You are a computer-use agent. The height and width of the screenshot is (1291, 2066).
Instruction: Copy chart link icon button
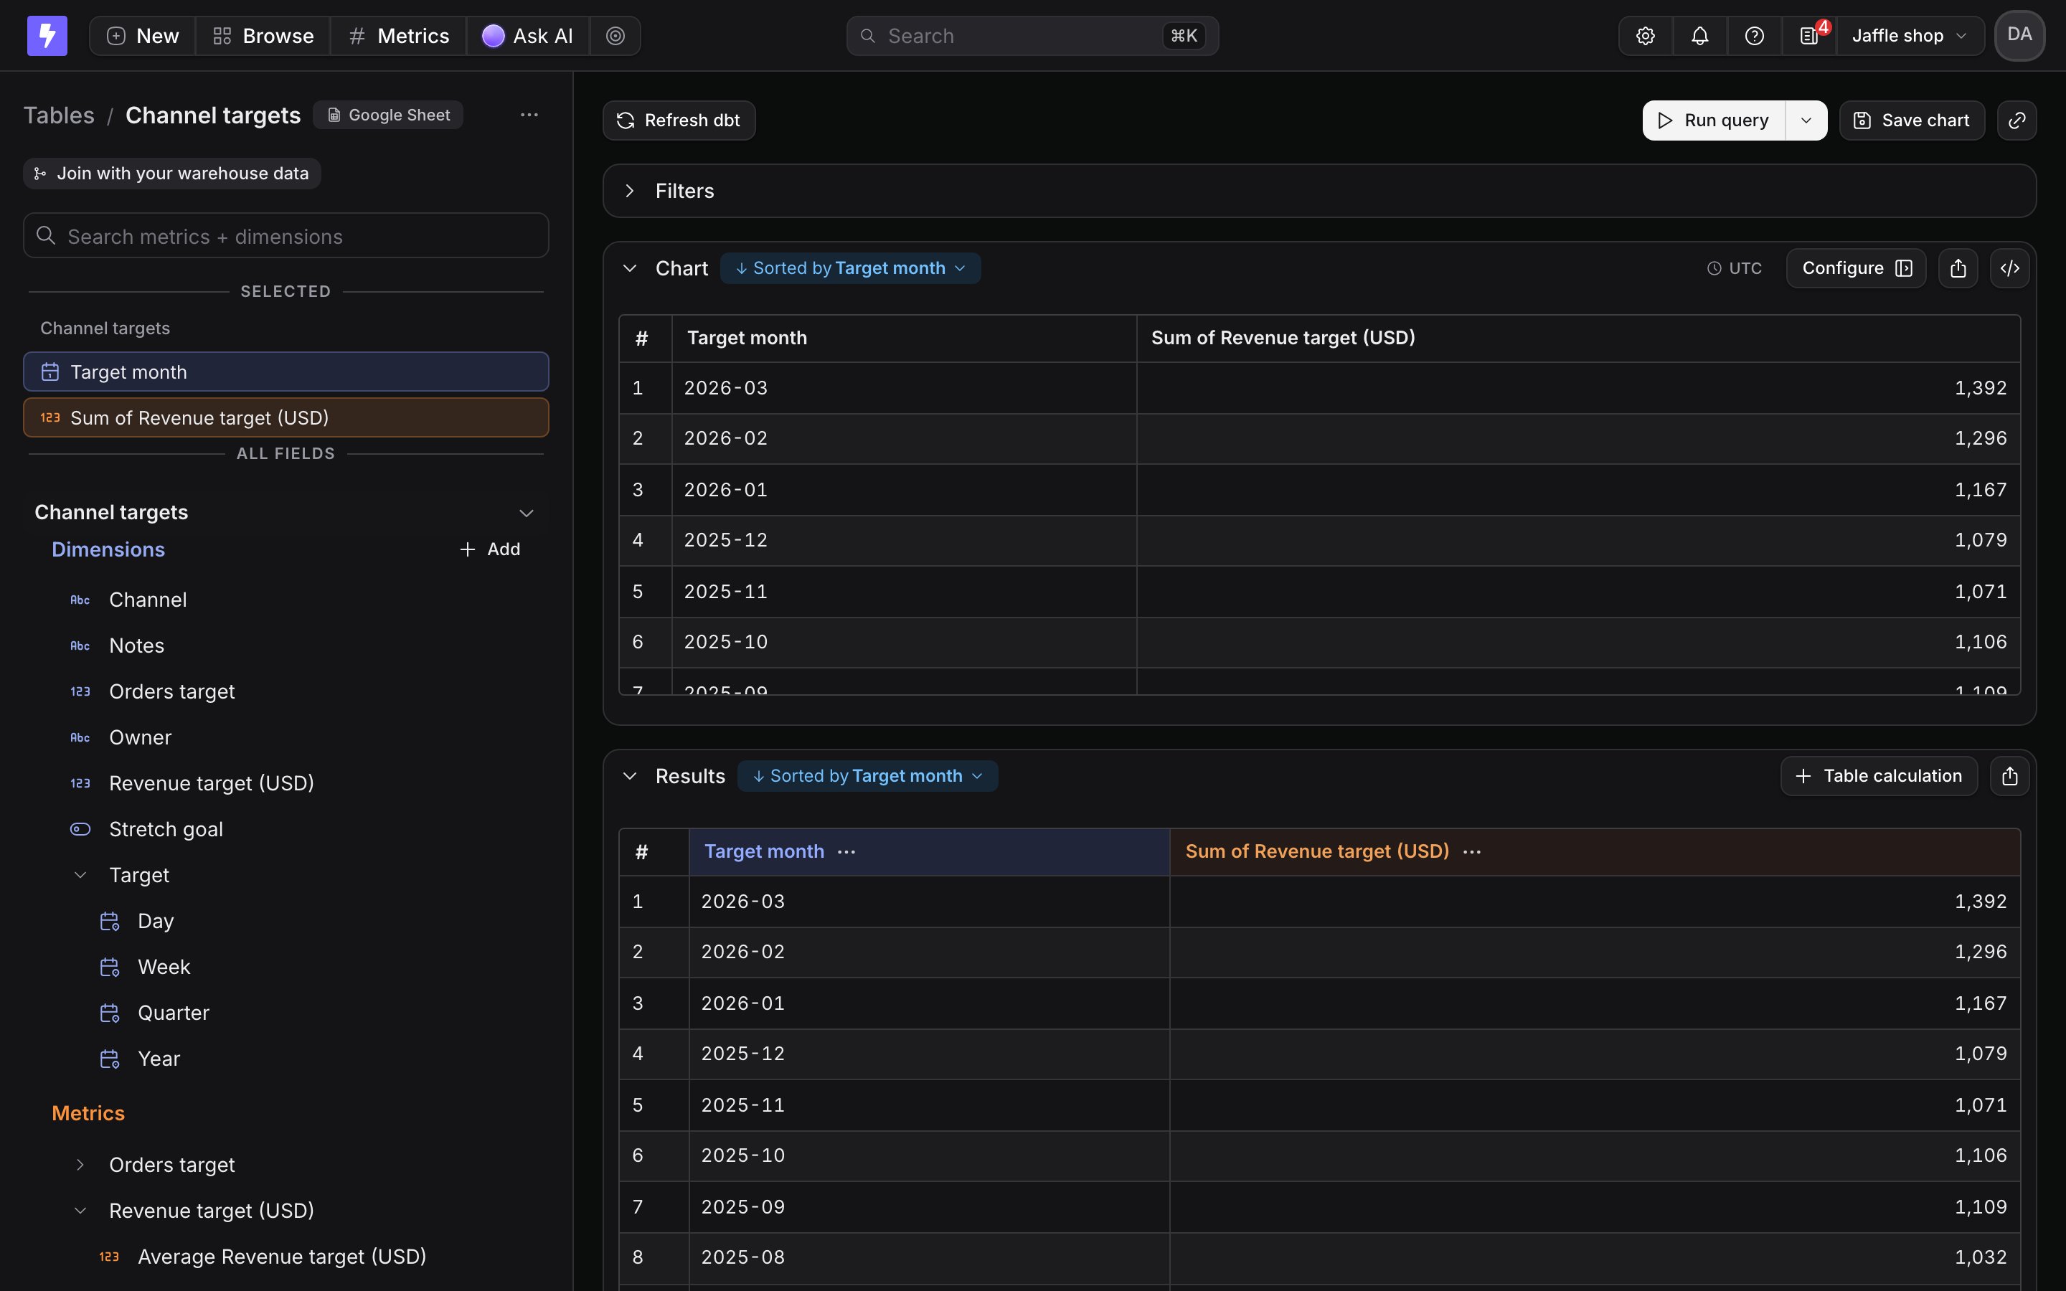point(2017,120)
